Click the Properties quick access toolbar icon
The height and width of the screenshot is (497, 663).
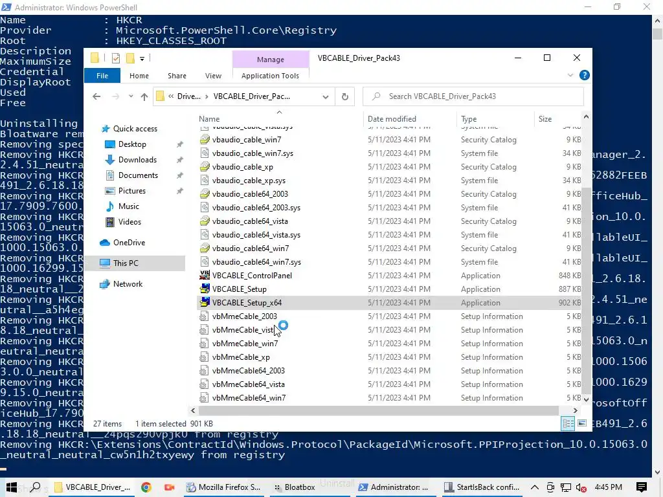tap(115, 58)
